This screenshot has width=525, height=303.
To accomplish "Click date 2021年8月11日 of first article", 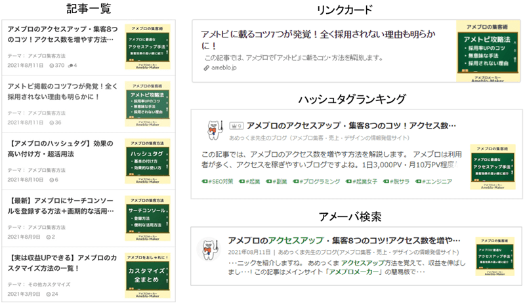I will pos(26,66).
